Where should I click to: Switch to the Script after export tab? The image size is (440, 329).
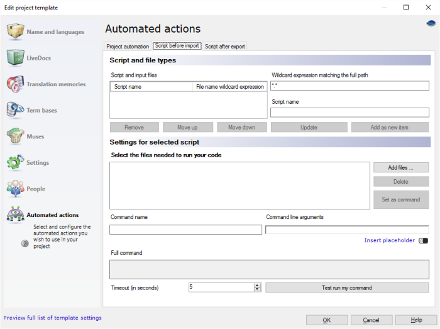pyautogui.click(x=224, y=47)
